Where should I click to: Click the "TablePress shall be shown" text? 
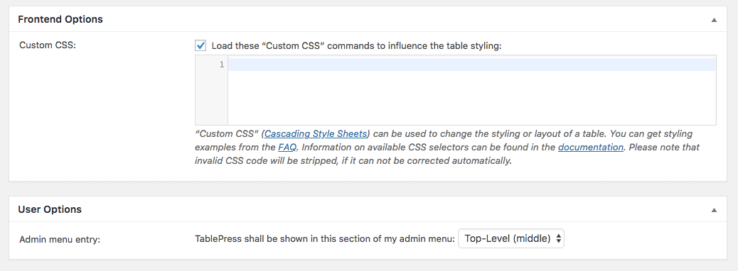tap(325, 238)
